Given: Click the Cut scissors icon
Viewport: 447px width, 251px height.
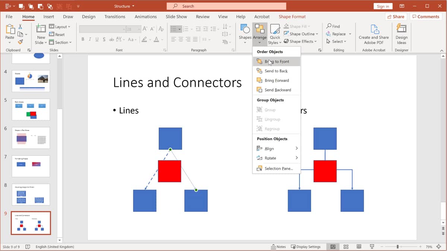Looking at the screenshot, I should tap(20, 27).
